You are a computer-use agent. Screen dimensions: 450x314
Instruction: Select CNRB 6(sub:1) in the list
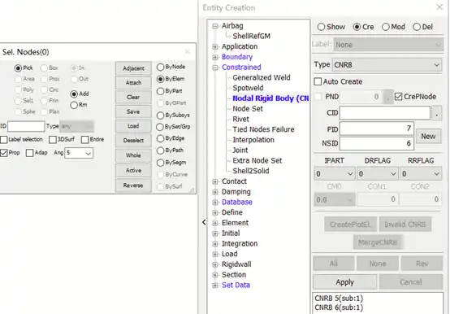click(x=339, y=307)
